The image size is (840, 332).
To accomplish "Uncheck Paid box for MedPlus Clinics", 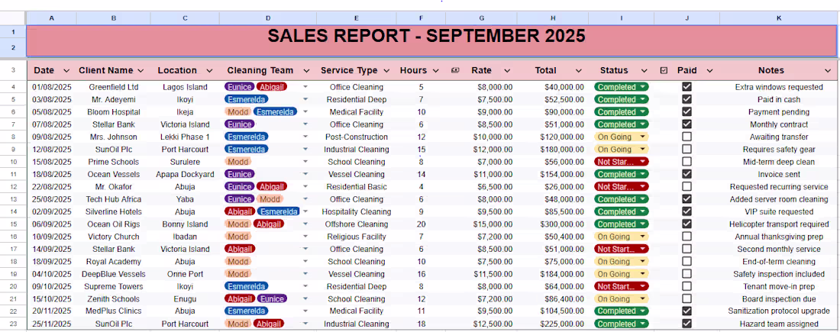I will [687, 311].
